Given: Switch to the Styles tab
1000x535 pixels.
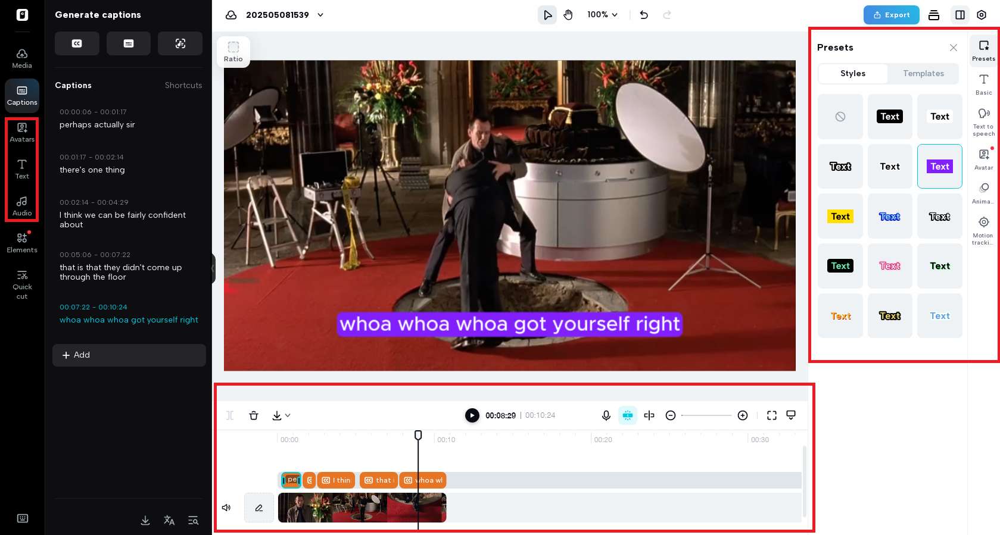Looking at the screenshot, I should tap(853, 73).
